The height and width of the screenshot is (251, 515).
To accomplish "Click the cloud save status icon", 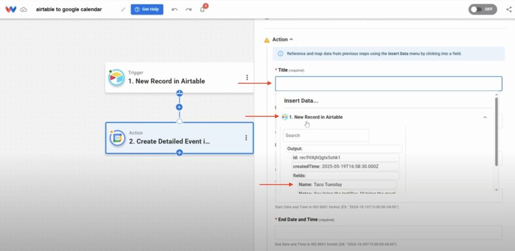I will 24,10.
